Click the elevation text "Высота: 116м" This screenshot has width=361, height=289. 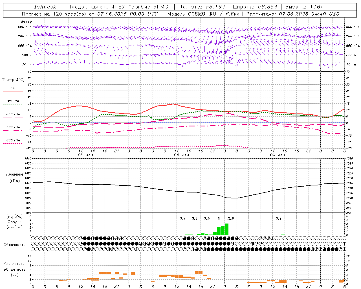click(x=304, y=7)
